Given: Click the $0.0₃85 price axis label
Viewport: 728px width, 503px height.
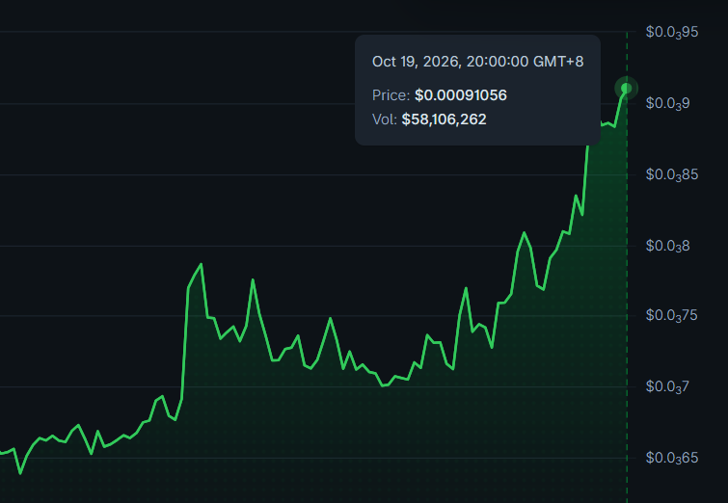Looking at the screenshot, I should (x=672, y=175).
